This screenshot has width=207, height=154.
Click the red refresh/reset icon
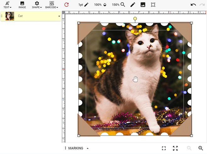(66, 5)
